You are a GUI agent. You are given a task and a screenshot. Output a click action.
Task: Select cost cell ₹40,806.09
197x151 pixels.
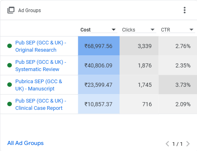[99, 65]
